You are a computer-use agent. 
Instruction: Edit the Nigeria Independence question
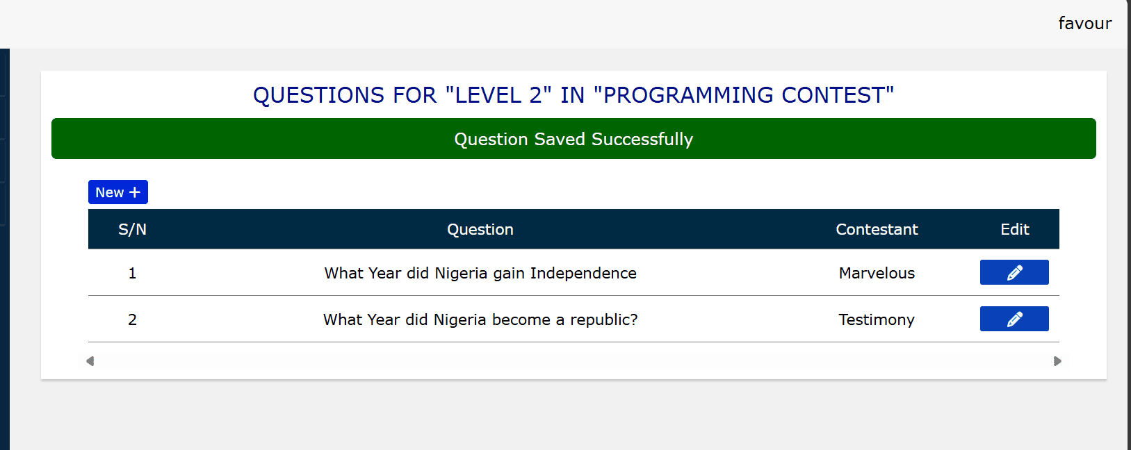1014,272
